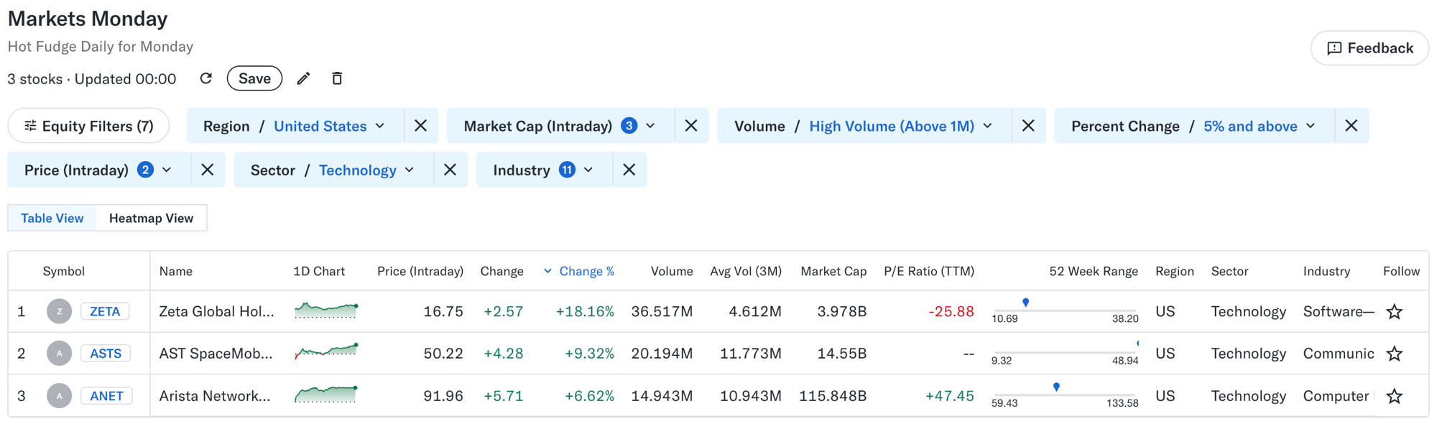1437x424 pixels.
Task: Click the 115.848B market cap value
Action: (833, 396)
